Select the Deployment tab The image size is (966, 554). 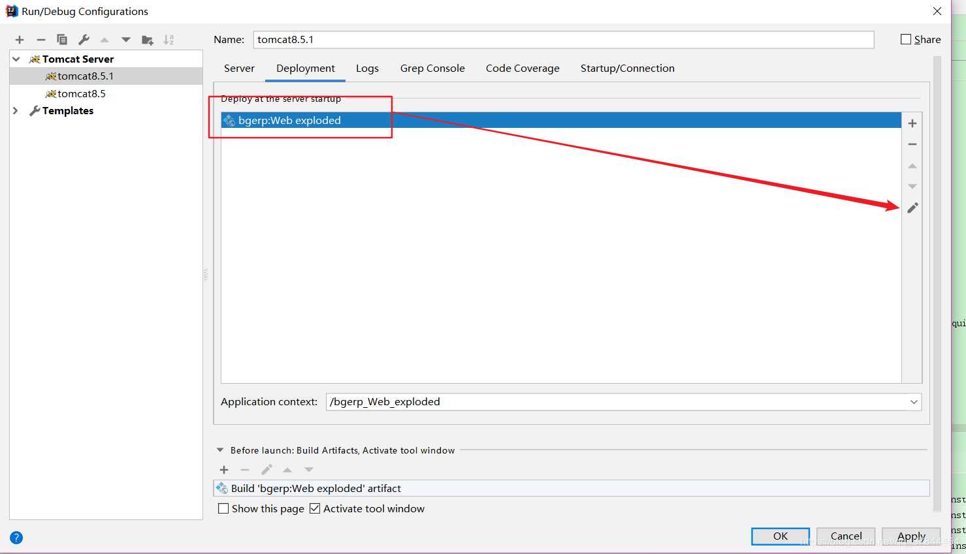[305, 68]
